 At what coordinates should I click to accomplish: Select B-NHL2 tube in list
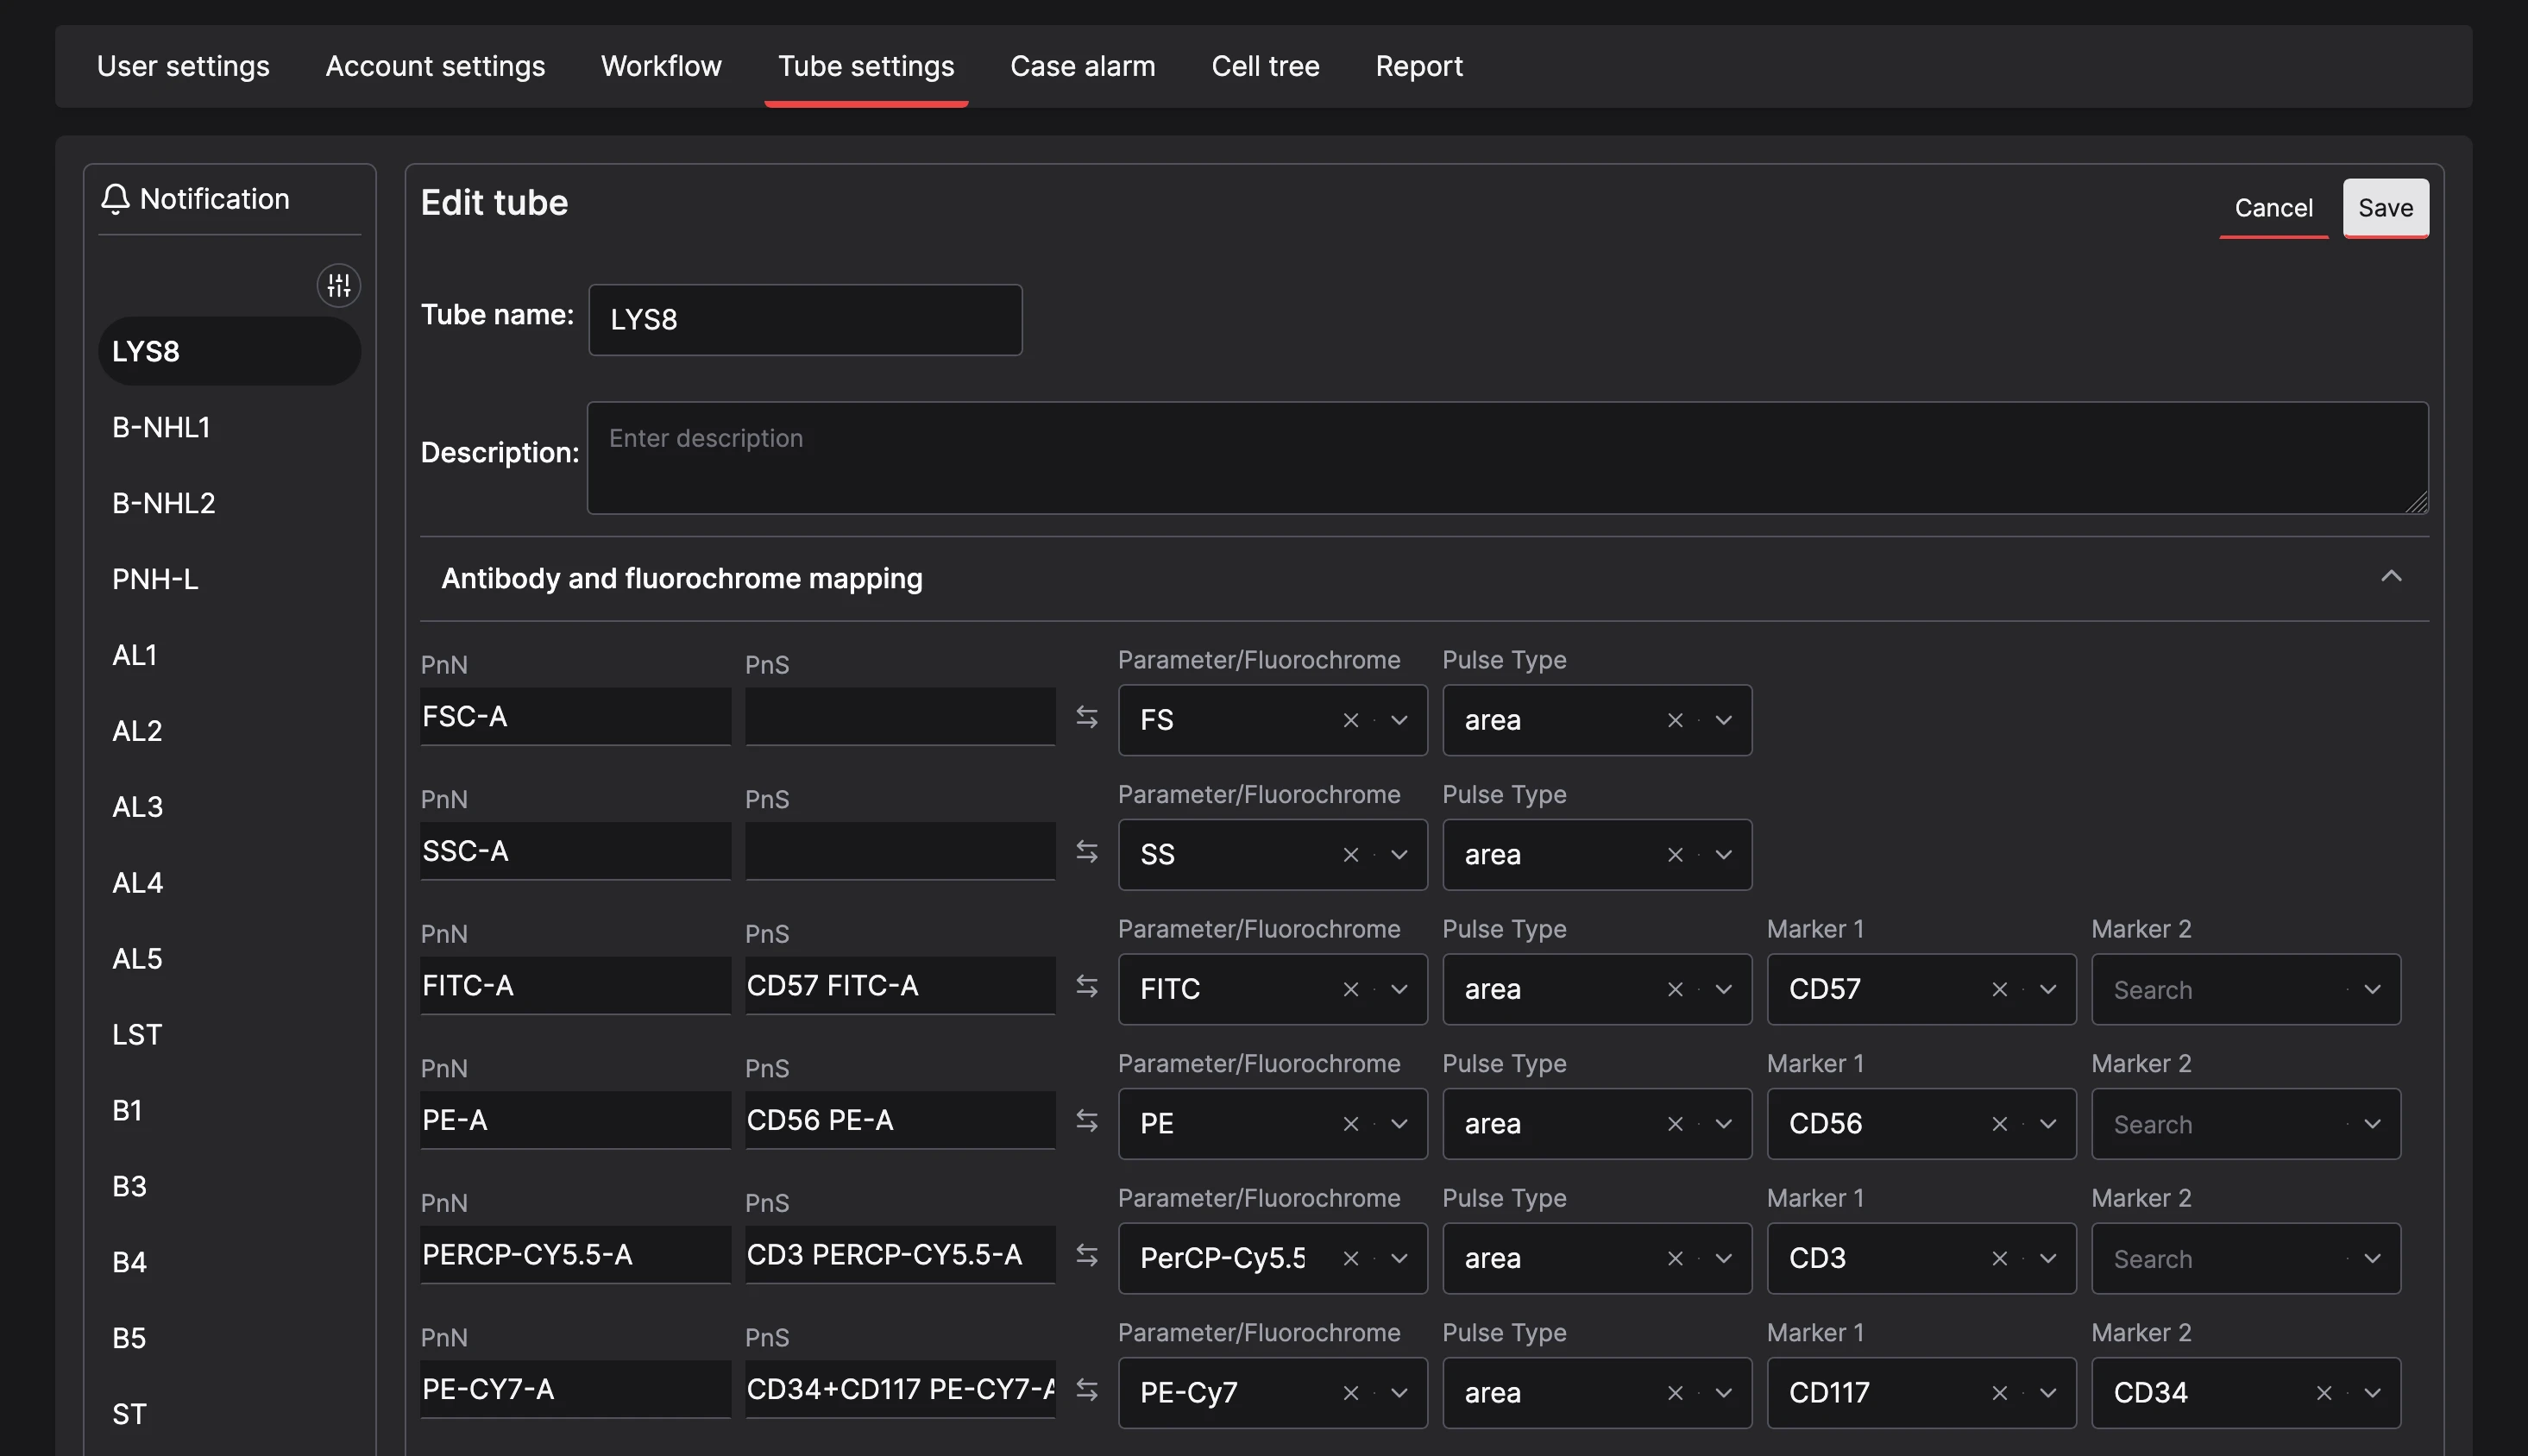pos(229,503)
